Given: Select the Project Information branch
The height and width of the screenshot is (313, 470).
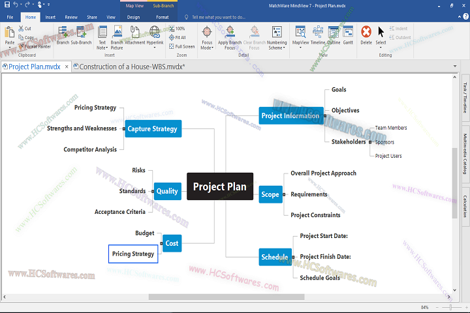Looking at the screenshot, I should (291, 115).
